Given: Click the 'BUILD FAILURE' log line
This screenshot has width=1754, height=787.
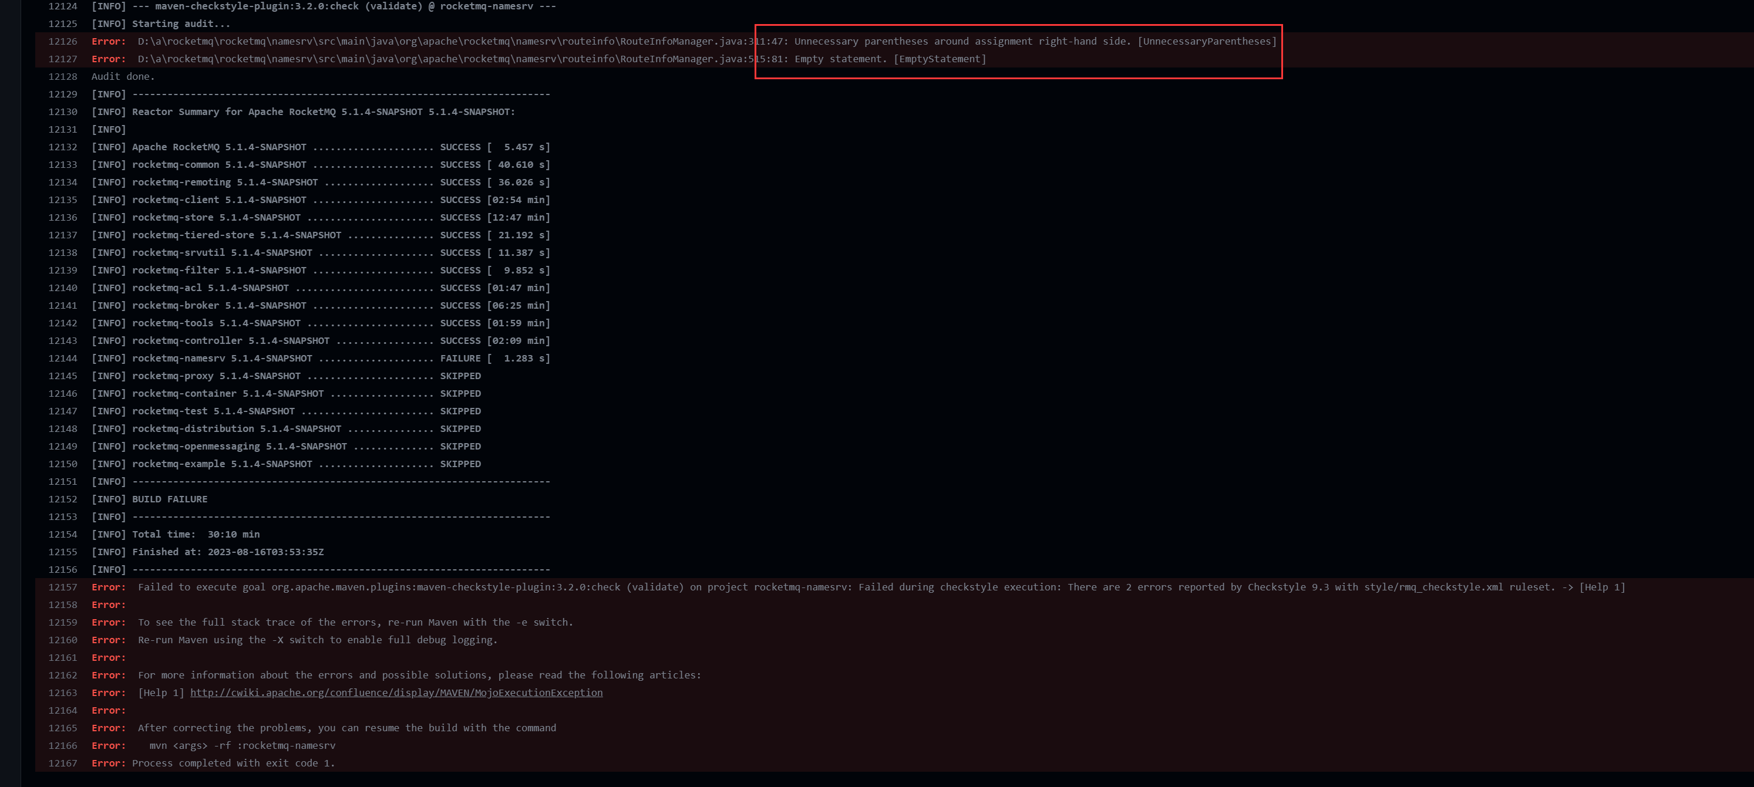Looking at the screenshot, I should 149,499.
